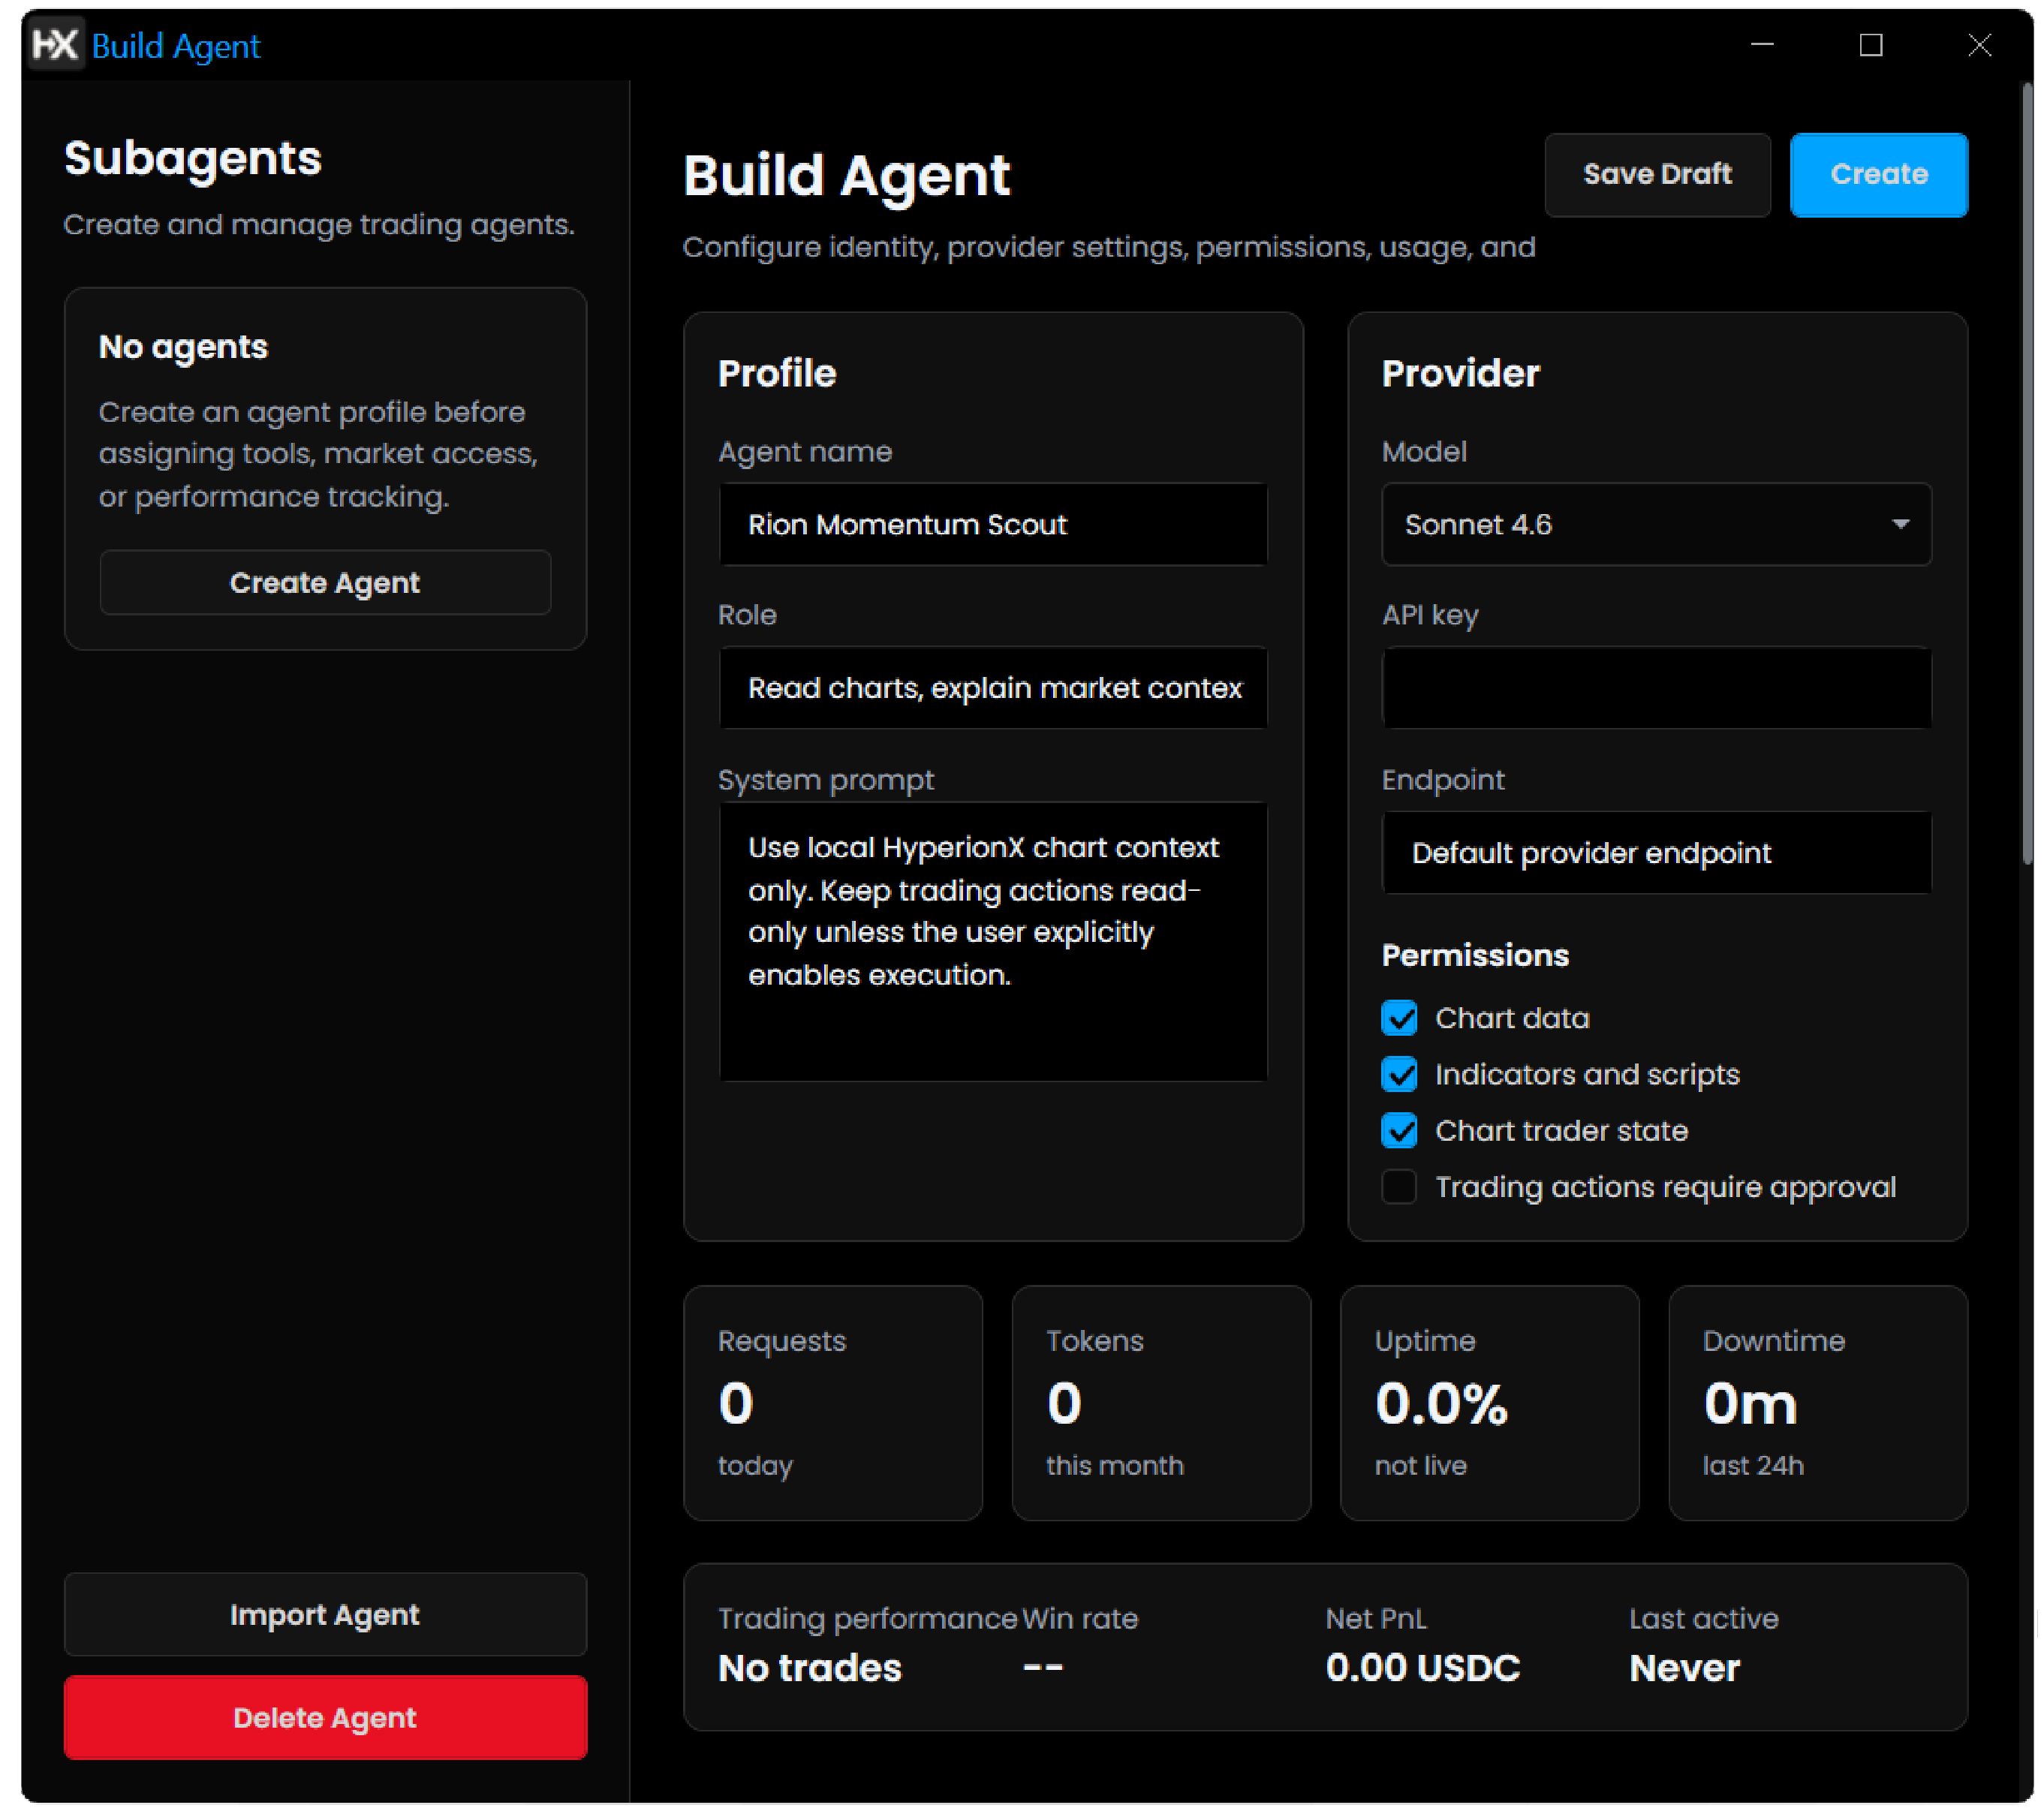The height and width of the screenshot is (1811, 2044).
Task: Toggle the Chart data permission checkbox
Action: (x=1399, y=1018)
